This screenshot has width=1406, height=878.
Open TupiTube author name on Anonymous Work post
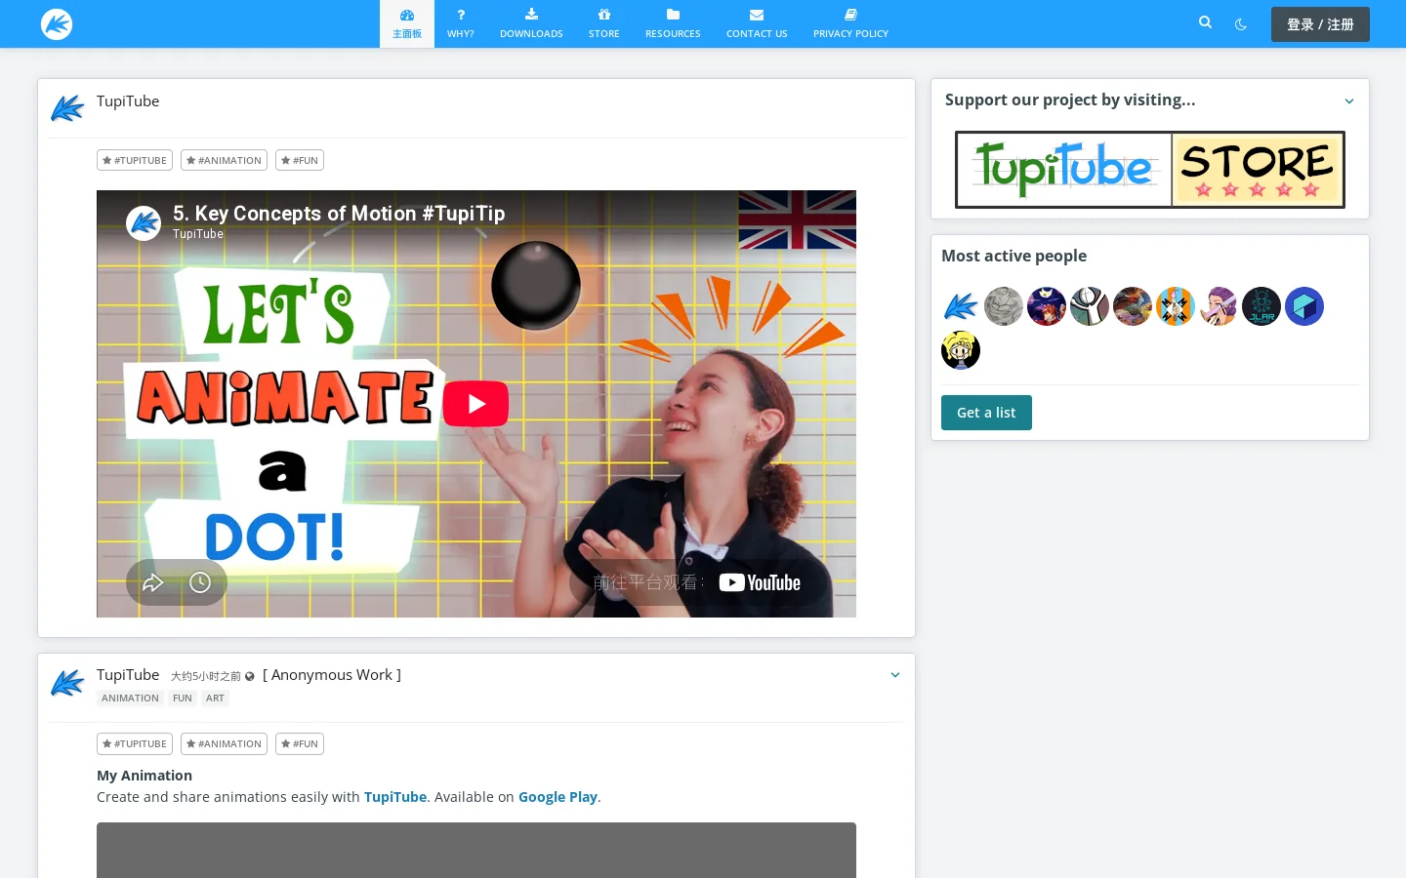pos(128,675)
